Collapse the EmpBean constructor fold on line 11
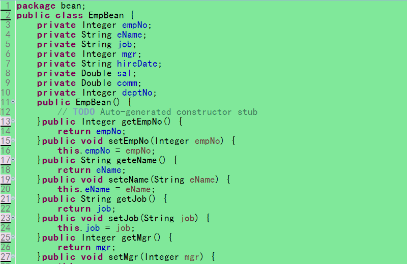Screen dimensions: 407x264 (x=13, y=102)
